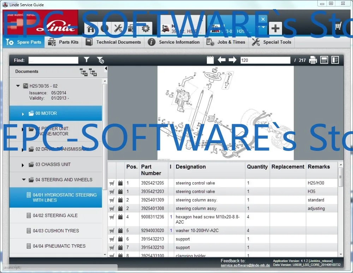Select 04/02 STEERING AXLE document
The width and height of the screenshot is (353, 273).
[55, 216]
